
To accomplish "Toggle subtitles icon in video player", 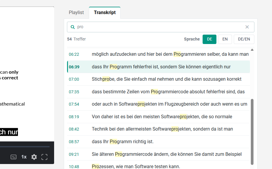I will (x=14, y=157).
